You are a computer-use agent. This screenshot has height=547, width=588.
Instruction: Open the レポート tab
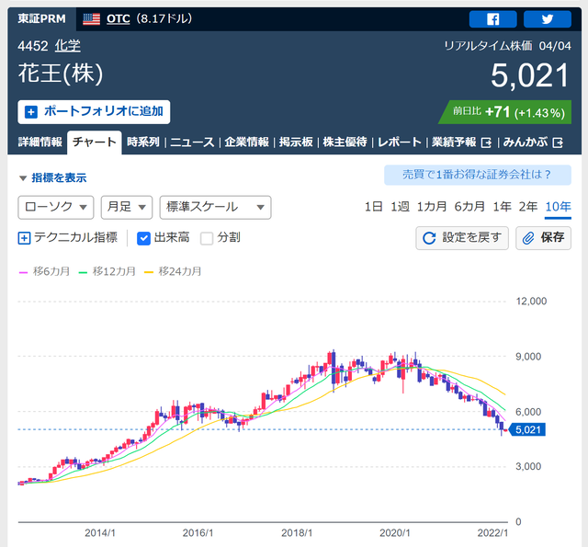[x=400, y=142]
